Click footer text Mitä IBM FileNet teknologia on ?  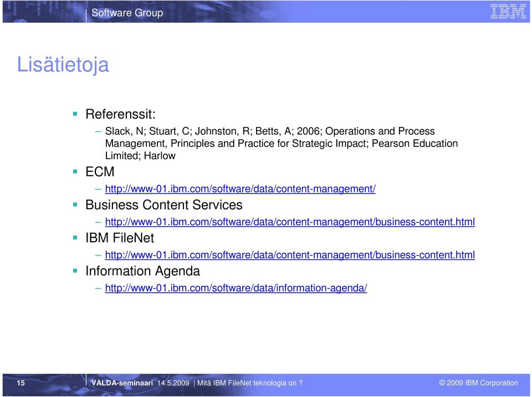point(250,383)
